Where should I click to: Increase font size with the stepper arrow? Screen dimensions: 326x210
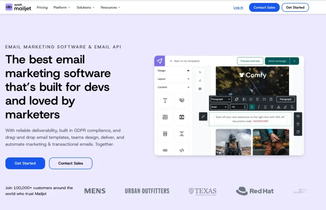click(244, 106)
